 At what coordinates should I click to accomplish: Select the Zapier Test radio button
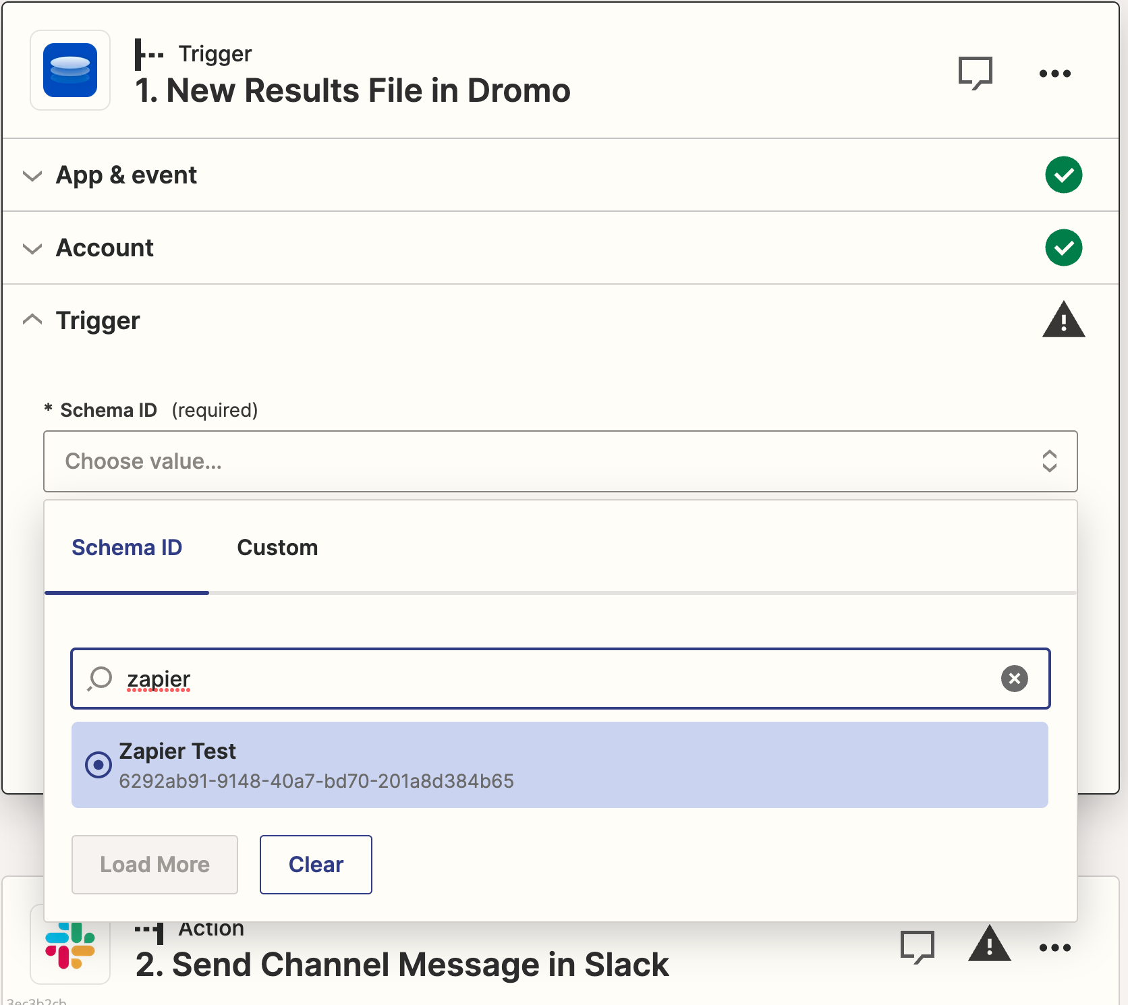(x=98, y=765)
